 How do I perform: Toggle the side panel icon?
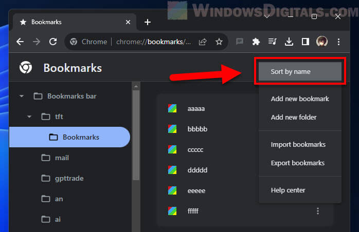[x=305, y=42]
